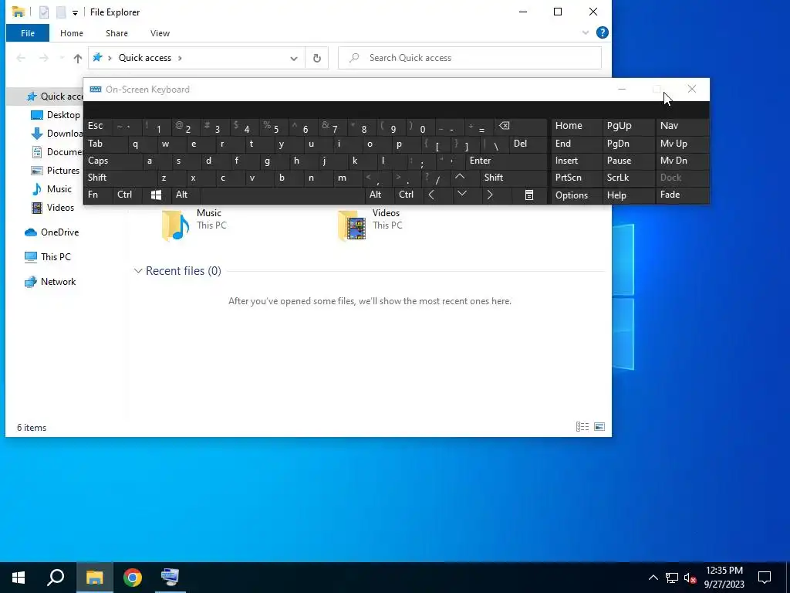
Task: Open the File menu in Explorer
Action: pos(28,33)
